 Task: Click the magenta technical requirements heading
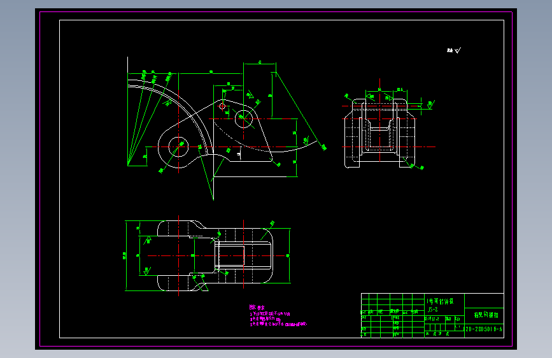pos(257,308)
